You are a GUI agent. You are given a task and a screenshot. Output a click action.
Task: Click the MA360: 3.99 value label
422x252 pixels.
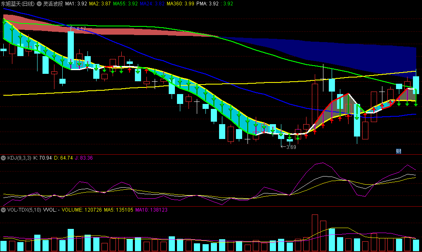[180, 4]
